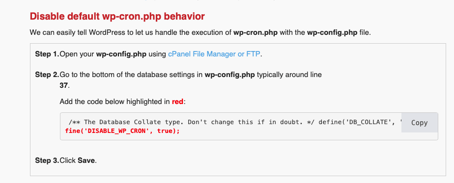
Task: Click bold wp-config.php in Step 2 text
Action: pyautogui.click(x=229, y=75)
